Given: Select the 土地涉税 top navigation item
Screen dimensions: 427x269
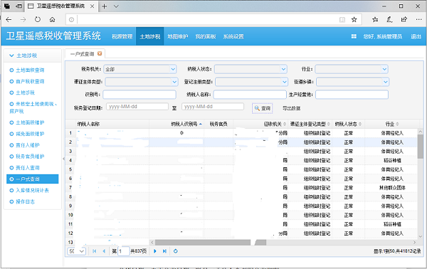Looking at the screenshot, I should 149,36.
